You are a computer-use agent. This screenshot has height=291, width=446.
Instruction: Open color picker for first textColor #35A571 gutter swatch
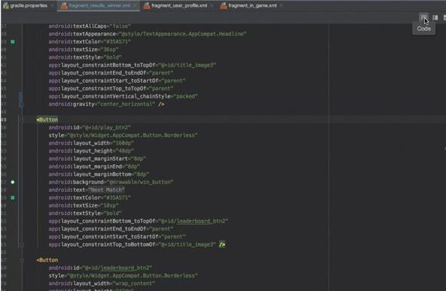pyautogui.click(x=13, y=42)
